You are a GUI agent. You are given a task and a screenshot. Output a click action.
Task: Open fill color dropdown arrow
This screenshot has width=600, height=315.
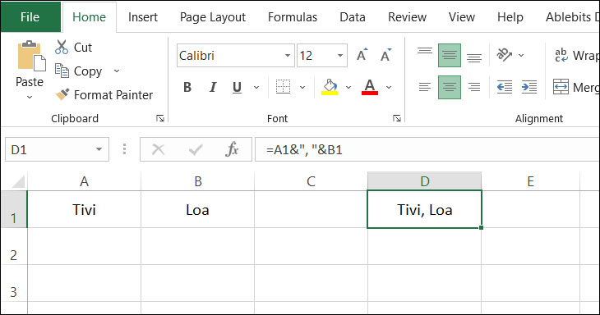tap(348, 87)
